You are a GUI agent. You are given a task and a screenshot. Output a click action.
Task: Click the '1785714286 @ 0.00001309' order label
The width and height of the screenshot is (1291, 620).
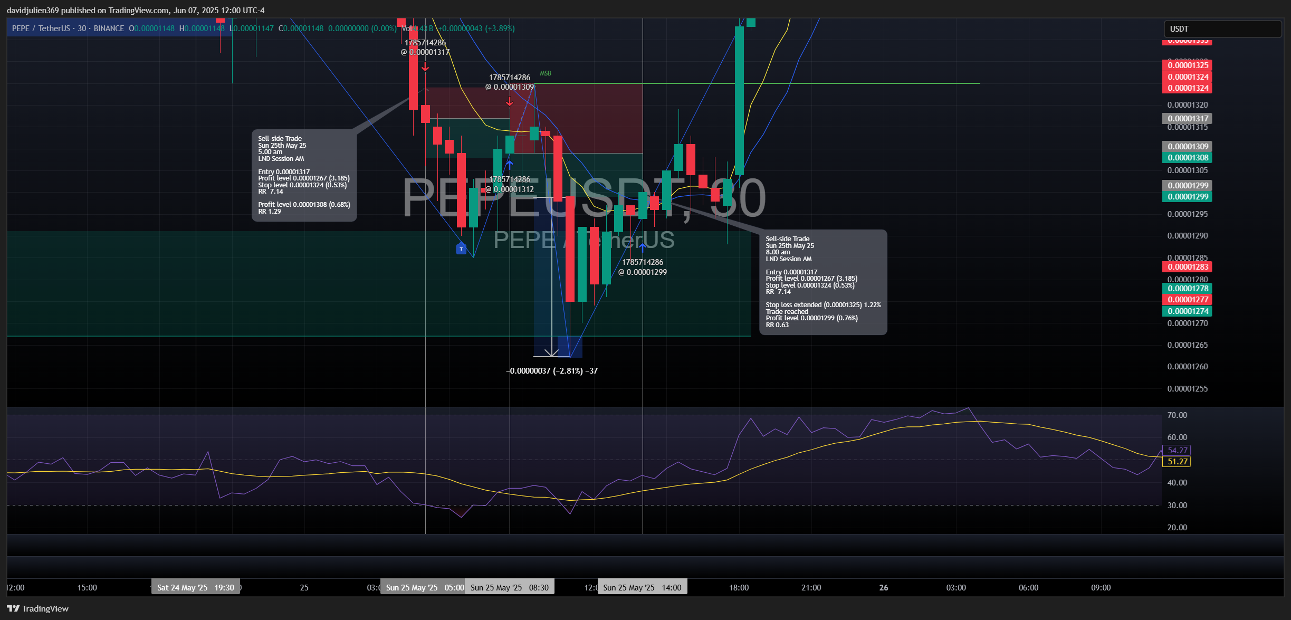(x=510, y=82)
